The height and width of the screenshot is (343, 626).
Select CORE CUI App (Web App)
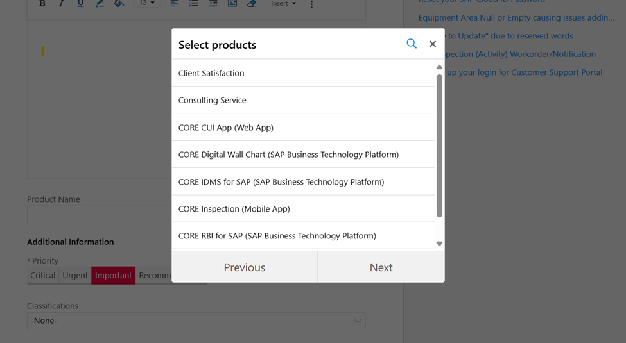(x=303, y=127)
